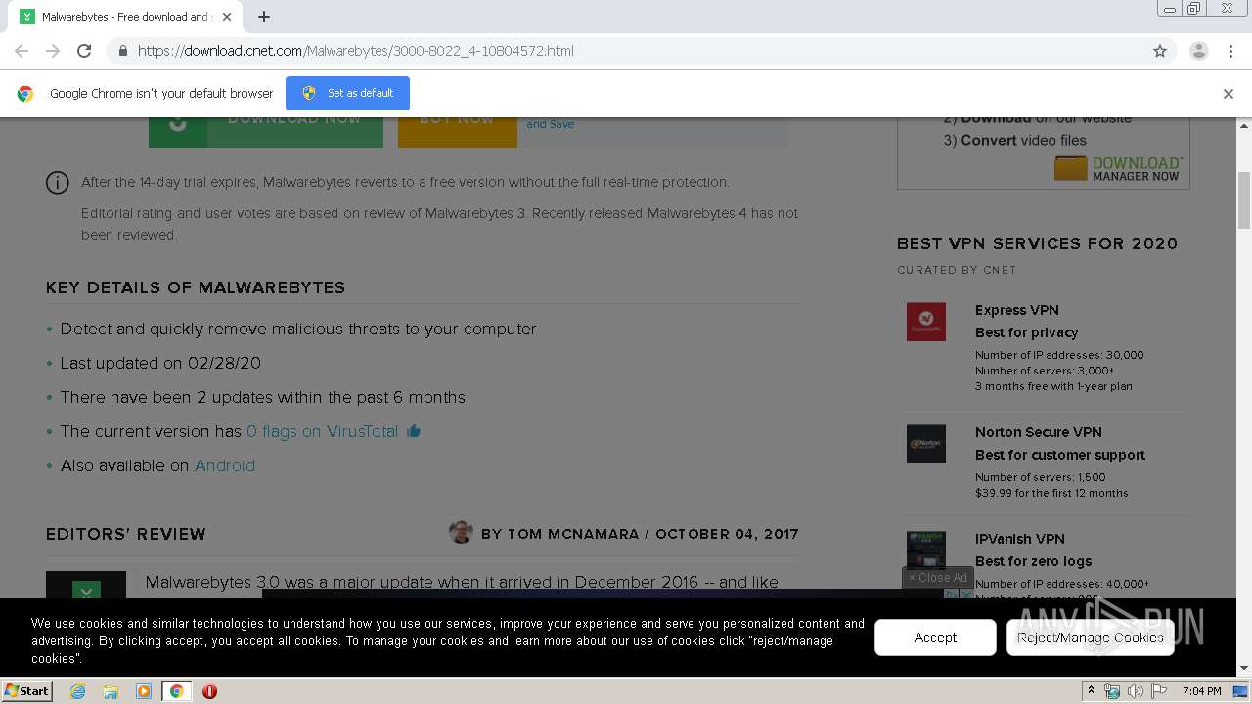
Task: Click the scrollbar down arrow
Action: click(1244, 669)
